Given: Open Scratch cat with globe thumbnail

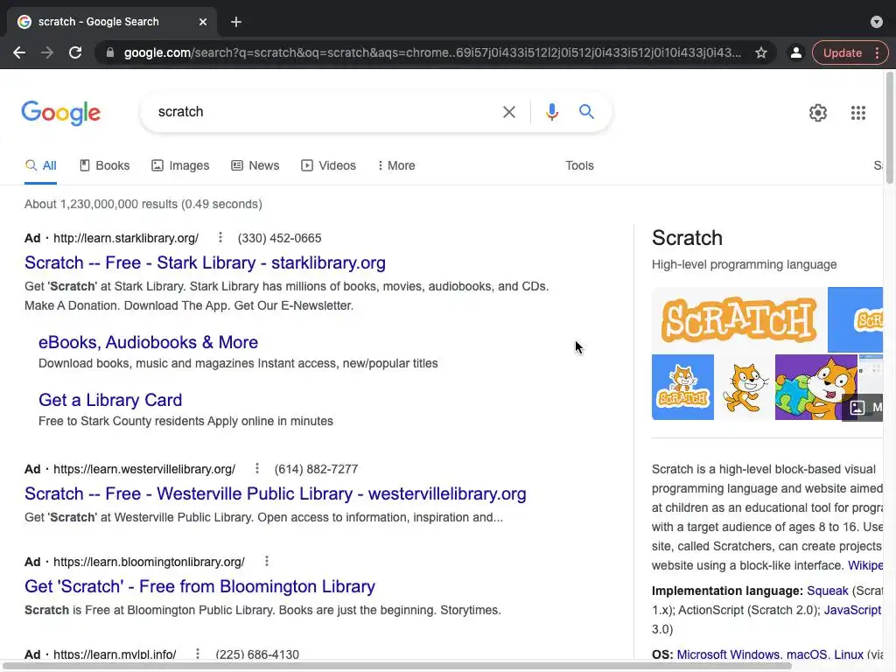Looking at the screenshot, I should pos(816,388).
